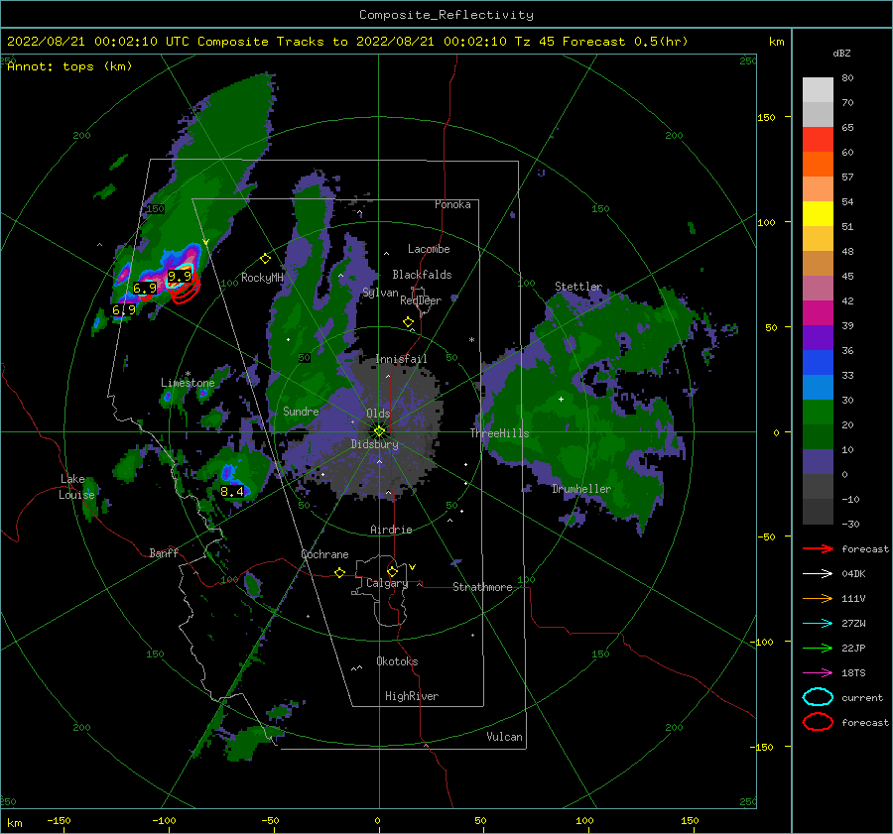Select the yellow 51-54 dBZ swatch

pos(818,213)
